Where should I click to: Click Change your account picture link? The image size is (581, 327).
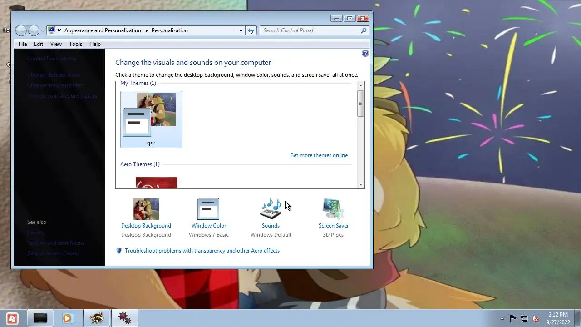(x=62, y=96)
